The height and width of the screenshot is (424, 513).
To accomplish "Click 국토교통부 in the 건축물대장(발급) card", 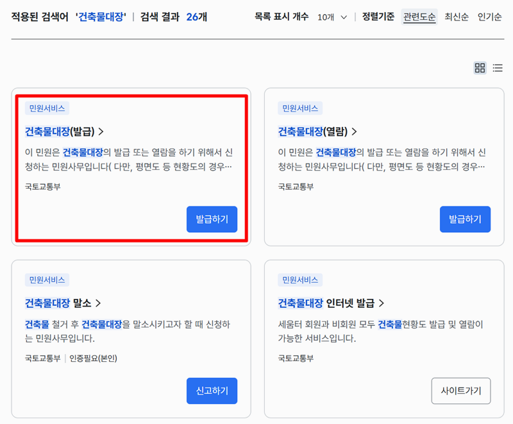I will point(43,187).
